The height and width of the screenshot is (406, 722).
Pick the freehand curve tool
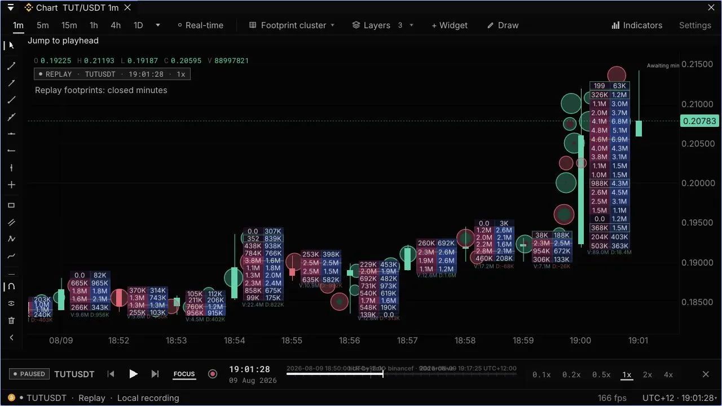pos(11,256)
